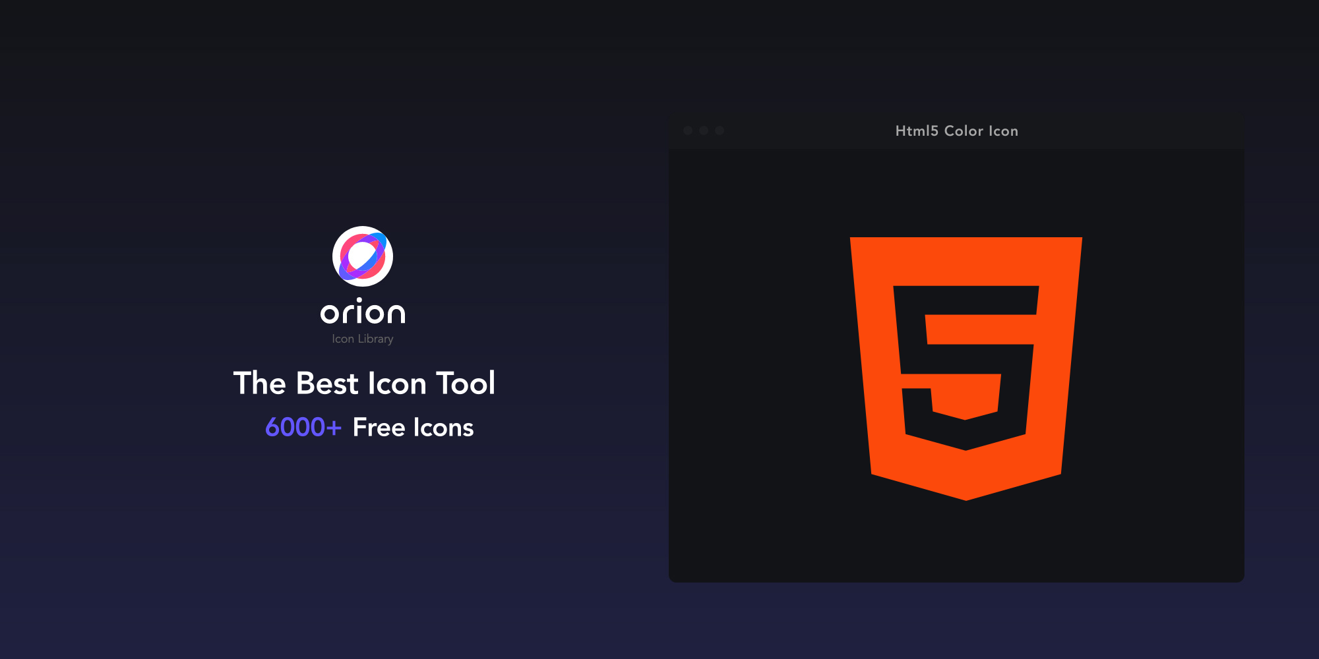Viewport: 1319px width, 659px height.
Task: Click the third traffic light dot
Action: pos(721,130)
